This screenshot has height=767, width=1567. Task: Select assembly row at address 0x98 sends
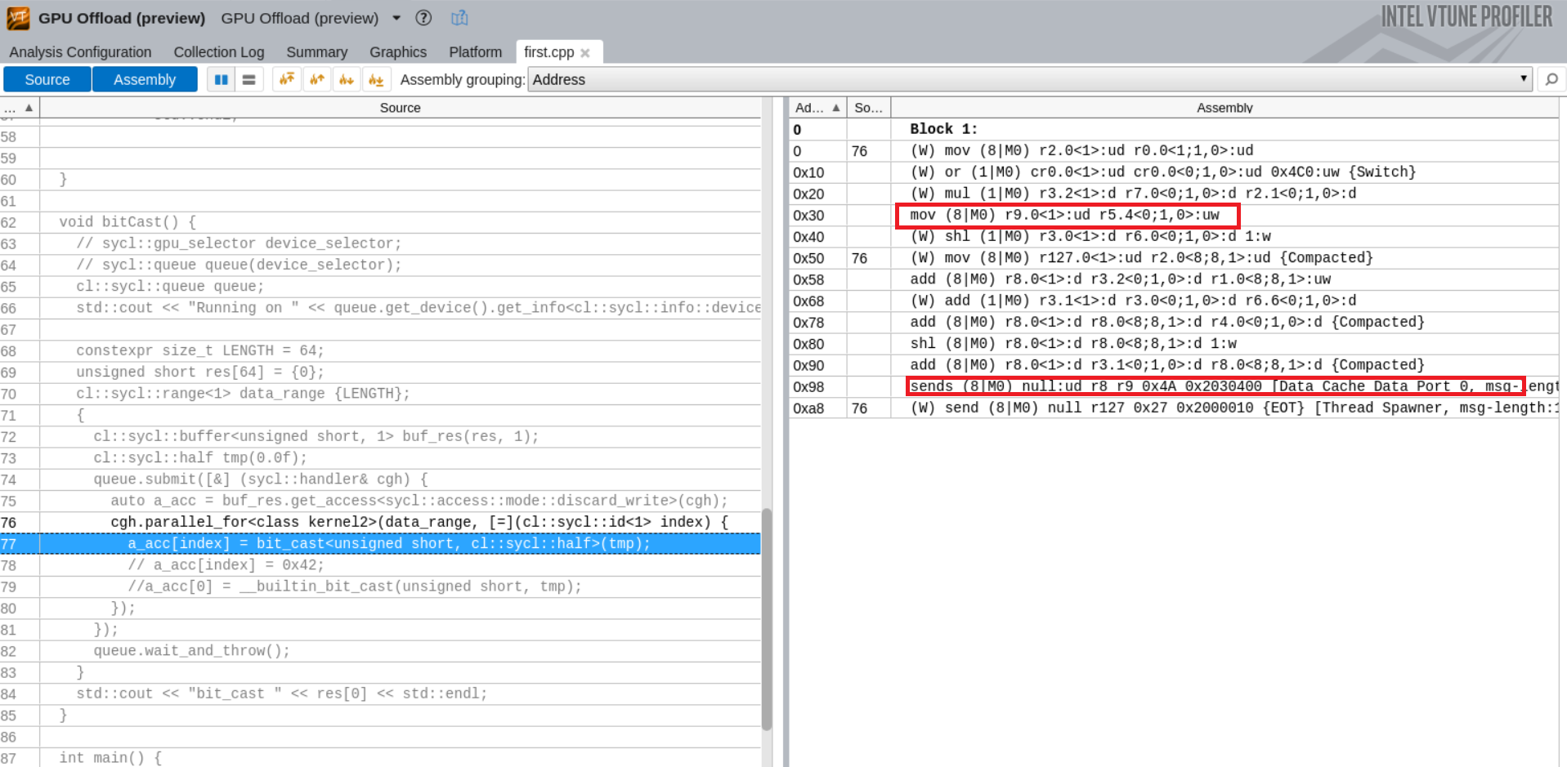[1174, 386]
